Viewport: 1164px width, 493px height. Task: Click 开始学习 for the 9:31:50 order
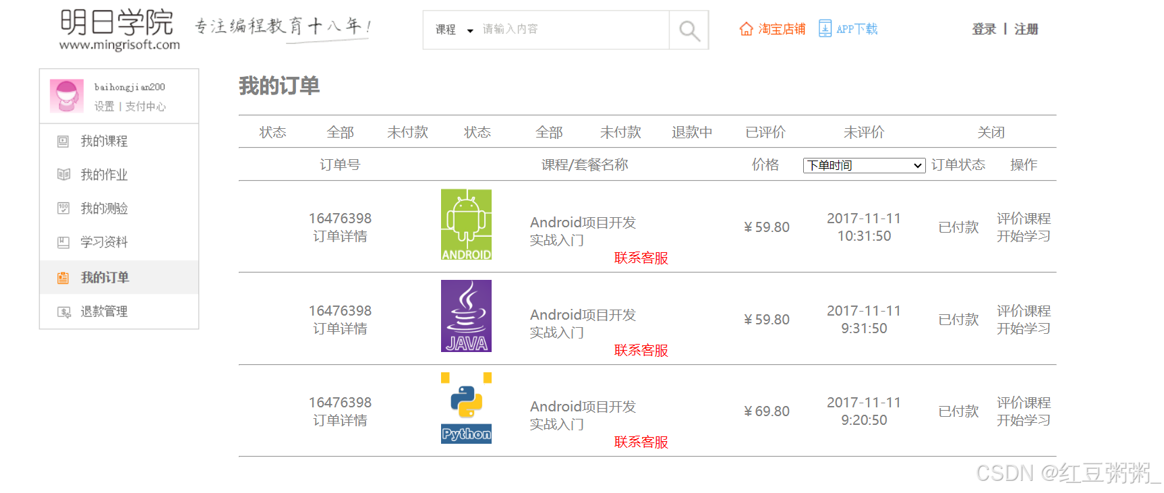(x=1024, y=328)
